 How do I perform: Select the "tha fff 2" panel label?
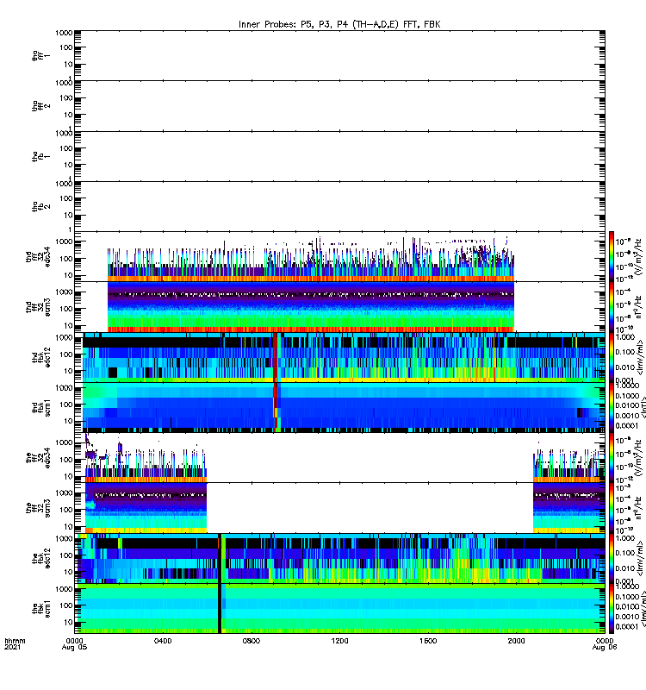coord(40,106)
